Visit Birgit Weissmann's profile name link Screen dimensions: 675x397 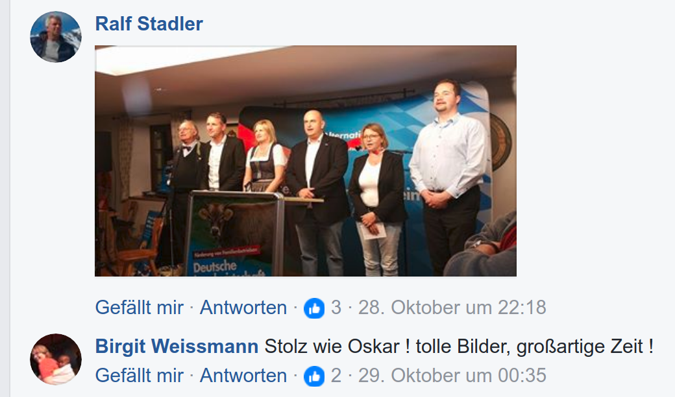click(177, 346)
